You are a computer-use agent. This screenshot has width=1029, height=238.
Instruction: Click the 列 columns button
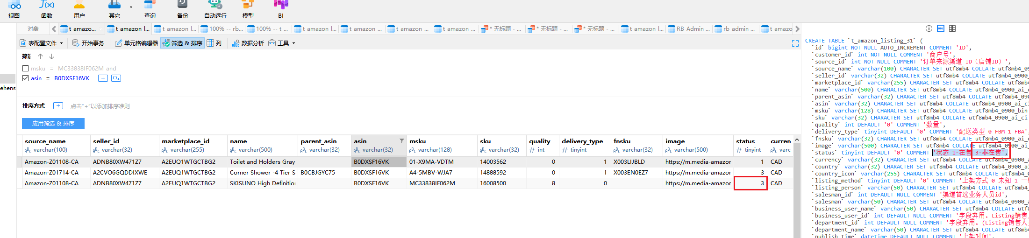[x=214, y=43]
